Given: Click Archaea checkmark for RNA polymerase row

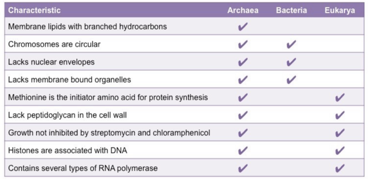Looking at the screenshot, I should point(243,168).
